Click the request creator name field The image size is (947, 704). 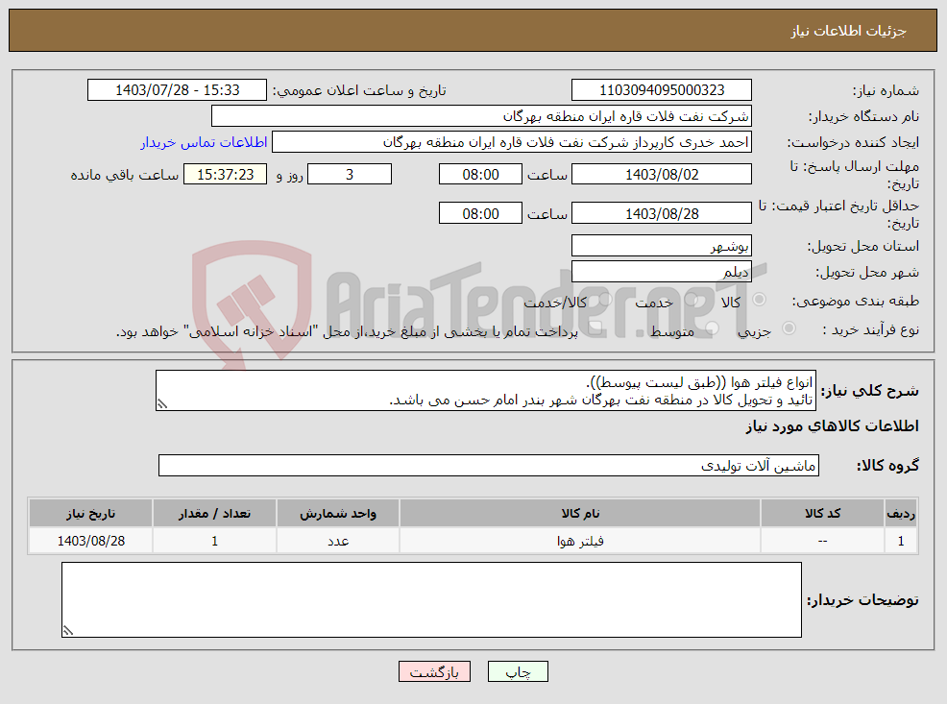pyautogui.click(x=512, y=142)
